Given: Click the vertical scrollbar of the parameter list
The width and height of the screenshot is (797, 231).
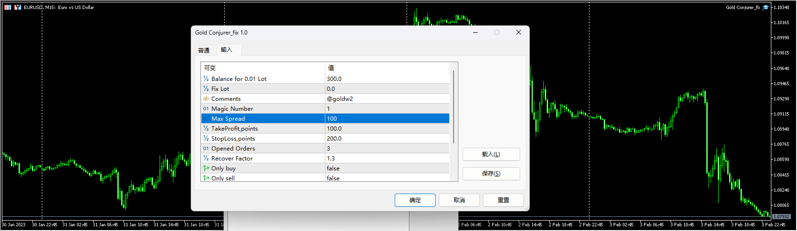Looking at the screenshot, I should [x=454, y=107].
